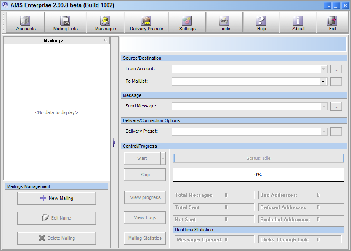Viewport: 351px width, 251px height.
Task: Collapse the left panel with splitter arrow
Action: coord(114,143)
